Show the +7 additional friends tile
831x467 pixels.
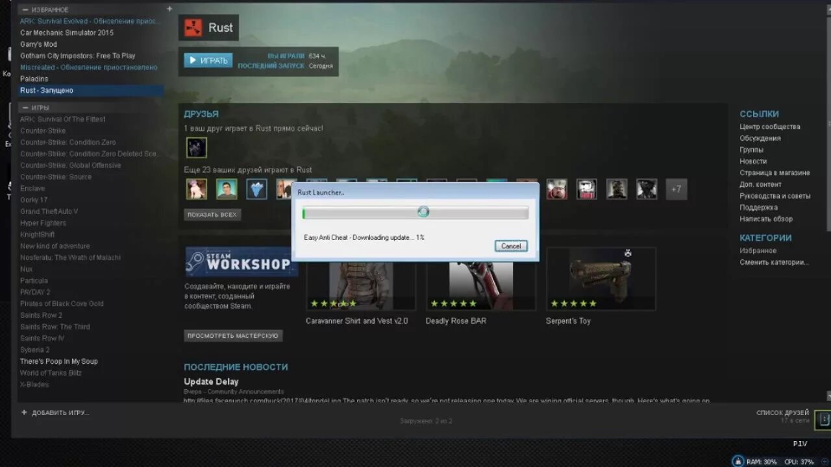676,189
